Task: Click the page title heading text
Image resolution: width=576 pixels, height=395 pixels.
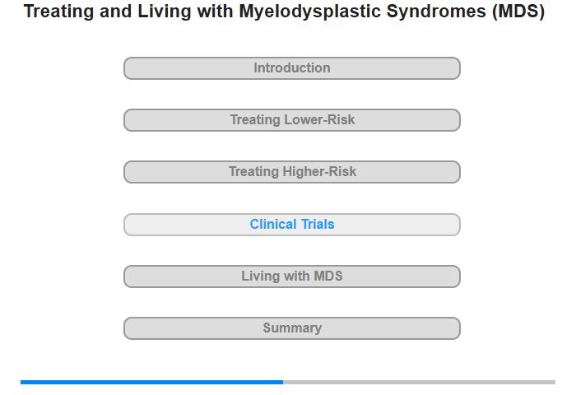Action: 284,11
